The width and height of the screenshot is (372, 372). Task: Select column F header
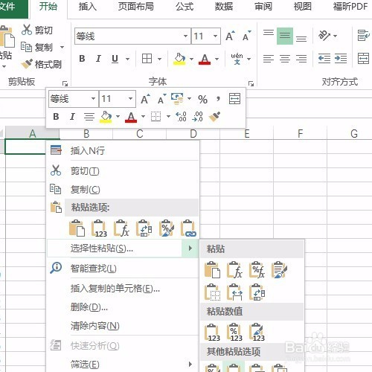[301, 134]
